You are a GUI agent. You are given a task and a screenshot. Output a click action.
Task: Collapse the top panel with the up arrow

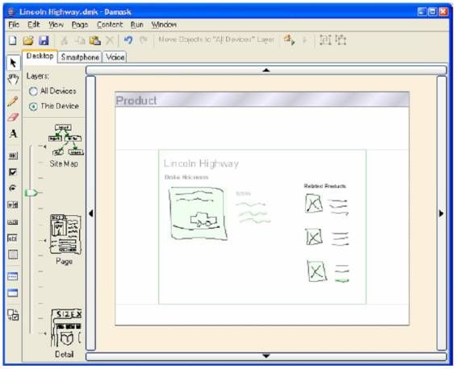[x=266, y=70]
